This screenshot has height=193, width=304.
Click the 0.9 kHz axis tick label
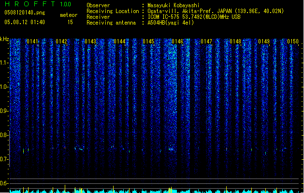pos(4,111)
